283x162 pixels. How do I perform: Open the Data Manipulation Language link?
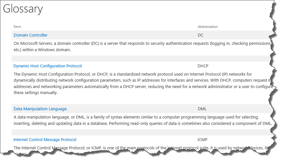40,109
